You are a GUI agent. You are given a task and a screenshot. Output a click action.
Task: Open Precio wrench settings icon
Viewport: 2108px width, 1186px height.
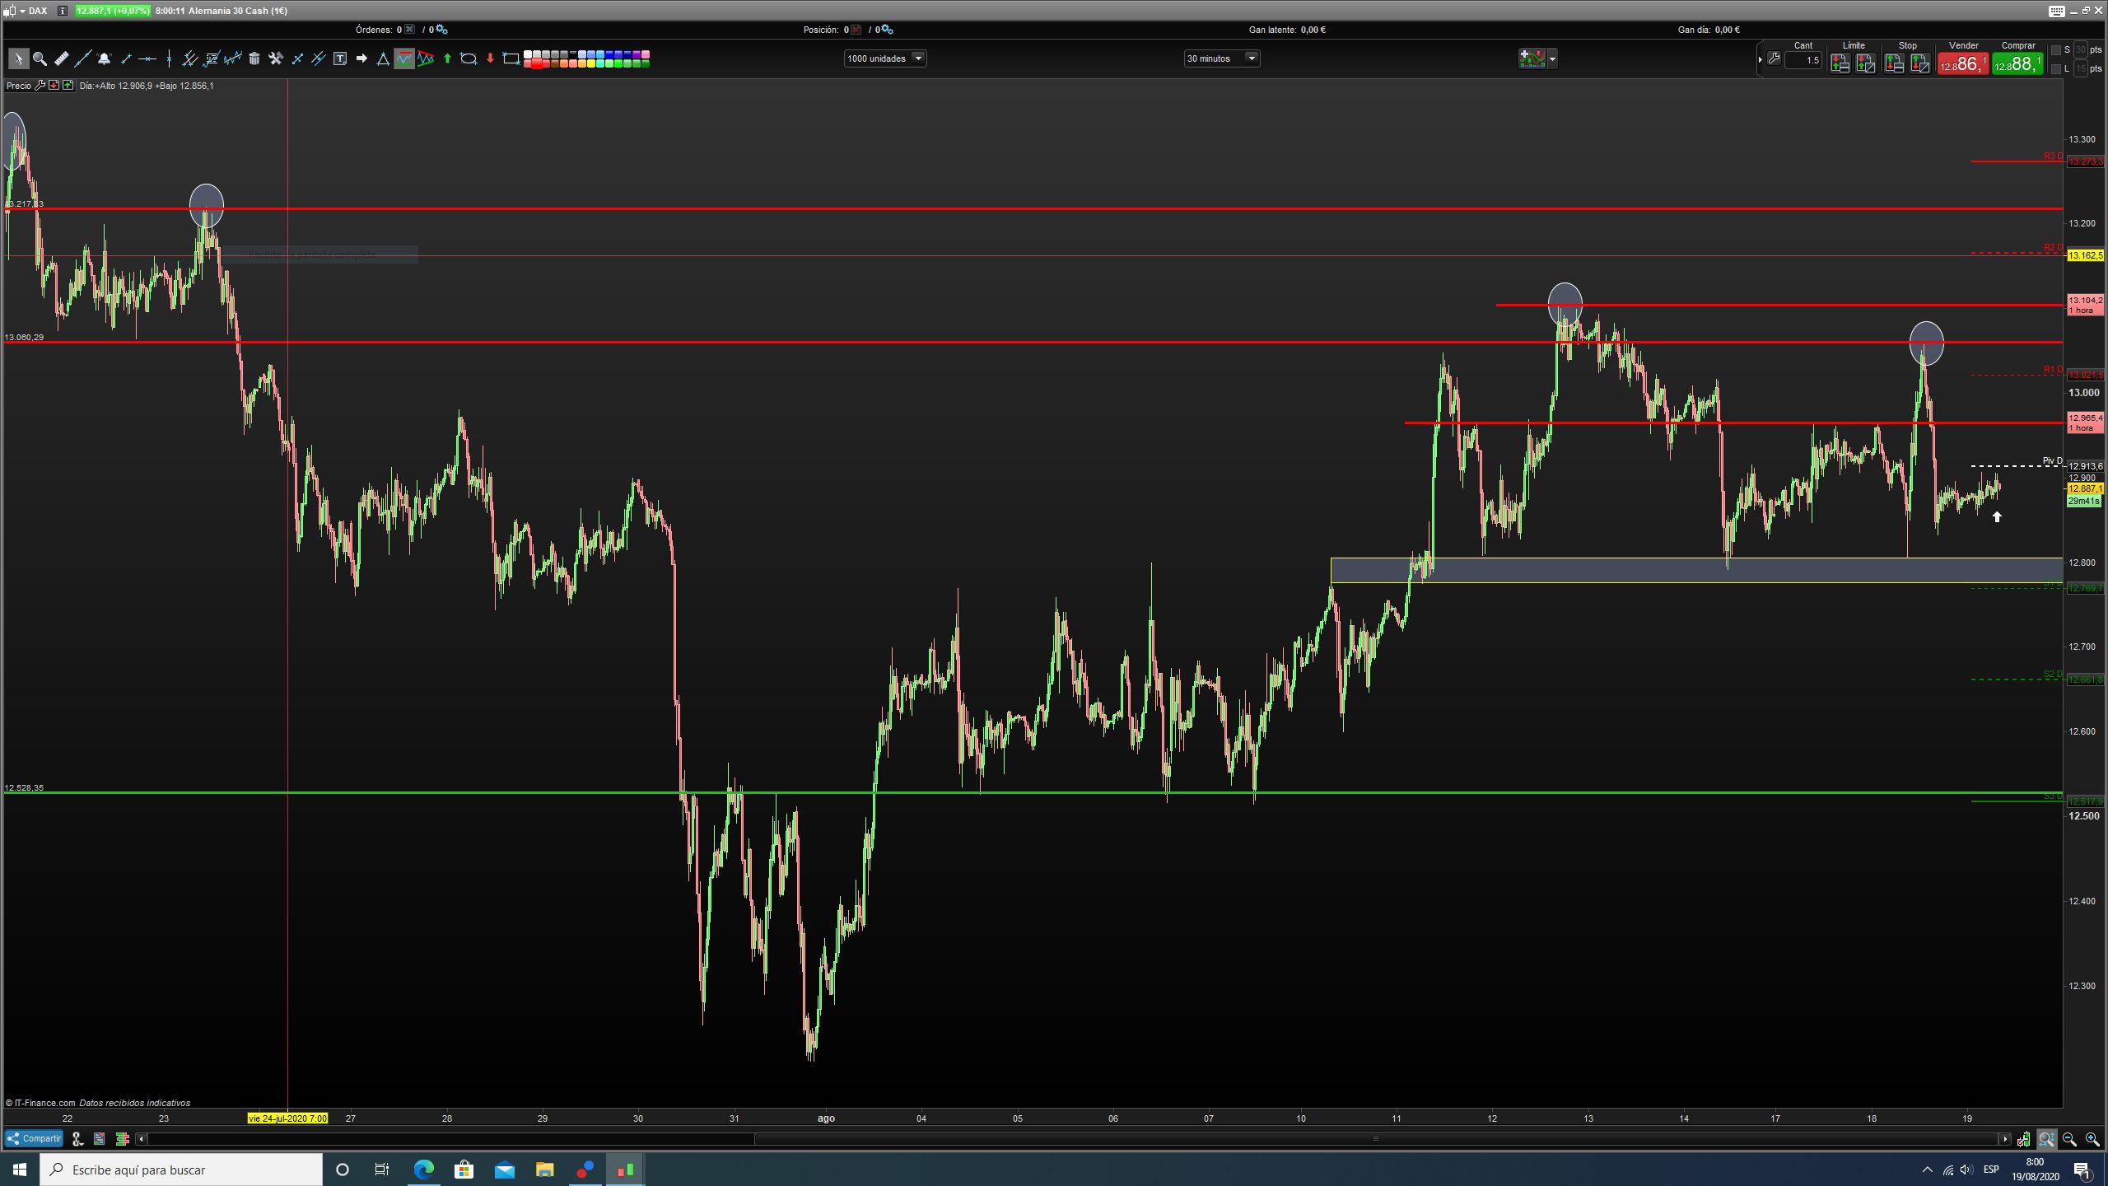(40, 86)
